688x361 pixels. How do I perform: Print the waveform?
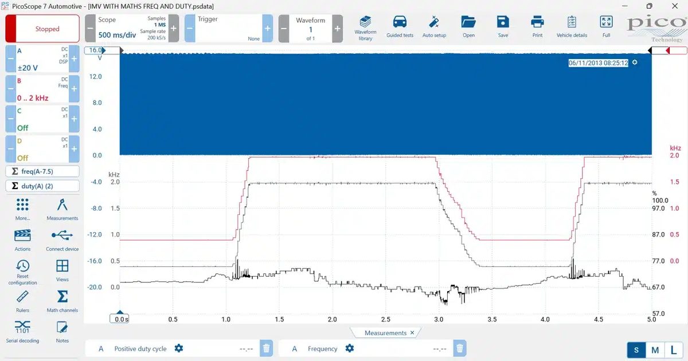click(x=537, y=28)
